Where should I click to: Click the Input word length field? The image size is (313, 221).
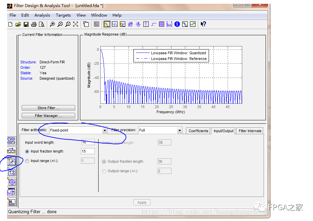point(88,142)
